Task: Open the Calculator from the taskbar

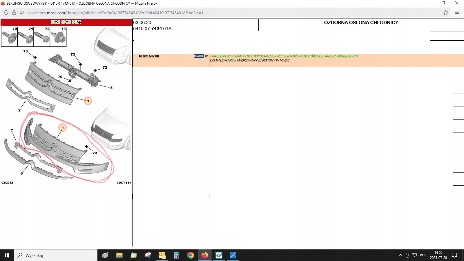Action: click(x=176, y=255)
